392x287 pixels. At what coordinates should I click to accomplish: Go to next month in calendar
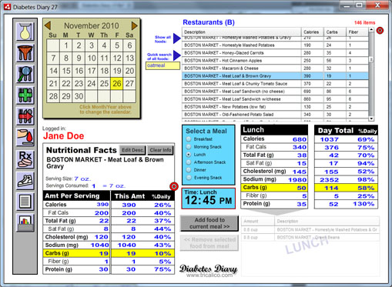[x=134, y=25]
